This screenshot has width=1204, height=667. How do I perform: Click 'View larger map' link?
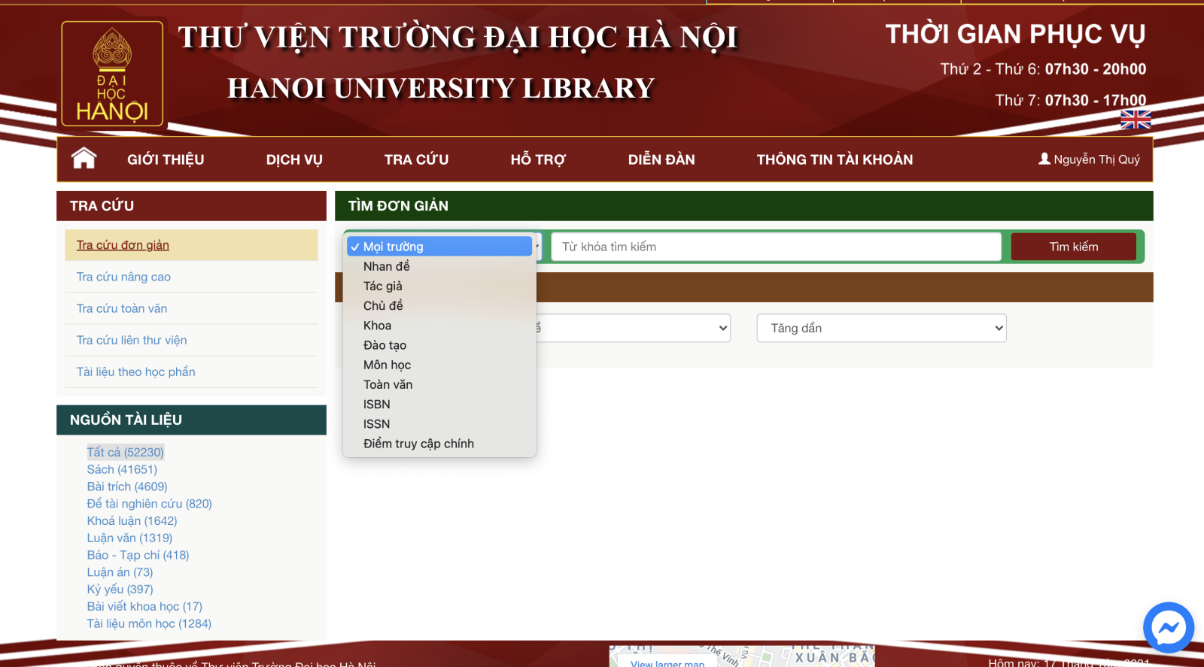[667, 662]
